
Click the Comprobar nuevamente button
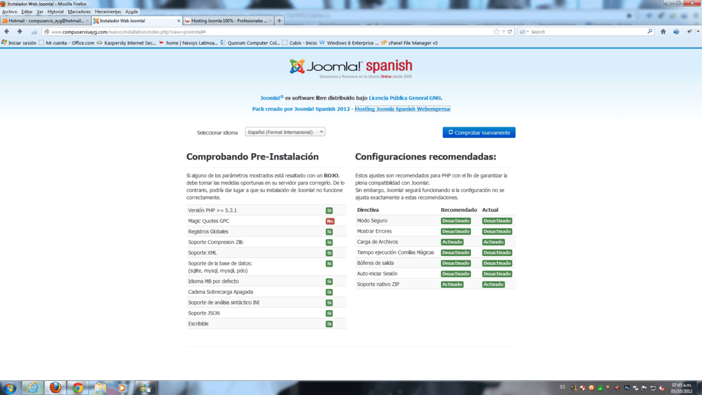tap(479, 133)
